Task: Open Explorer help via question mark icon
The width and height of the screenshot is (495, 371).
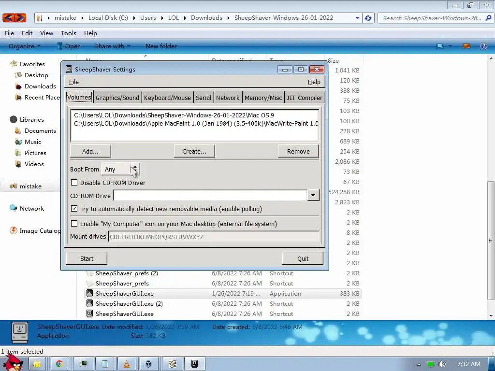Action: [483, 46]
